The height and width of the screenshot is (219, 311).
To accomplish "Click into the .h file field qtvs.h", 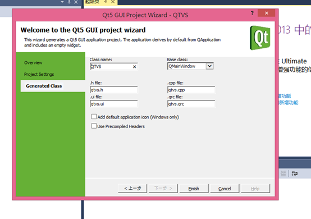I will click(x=113, y=90).
